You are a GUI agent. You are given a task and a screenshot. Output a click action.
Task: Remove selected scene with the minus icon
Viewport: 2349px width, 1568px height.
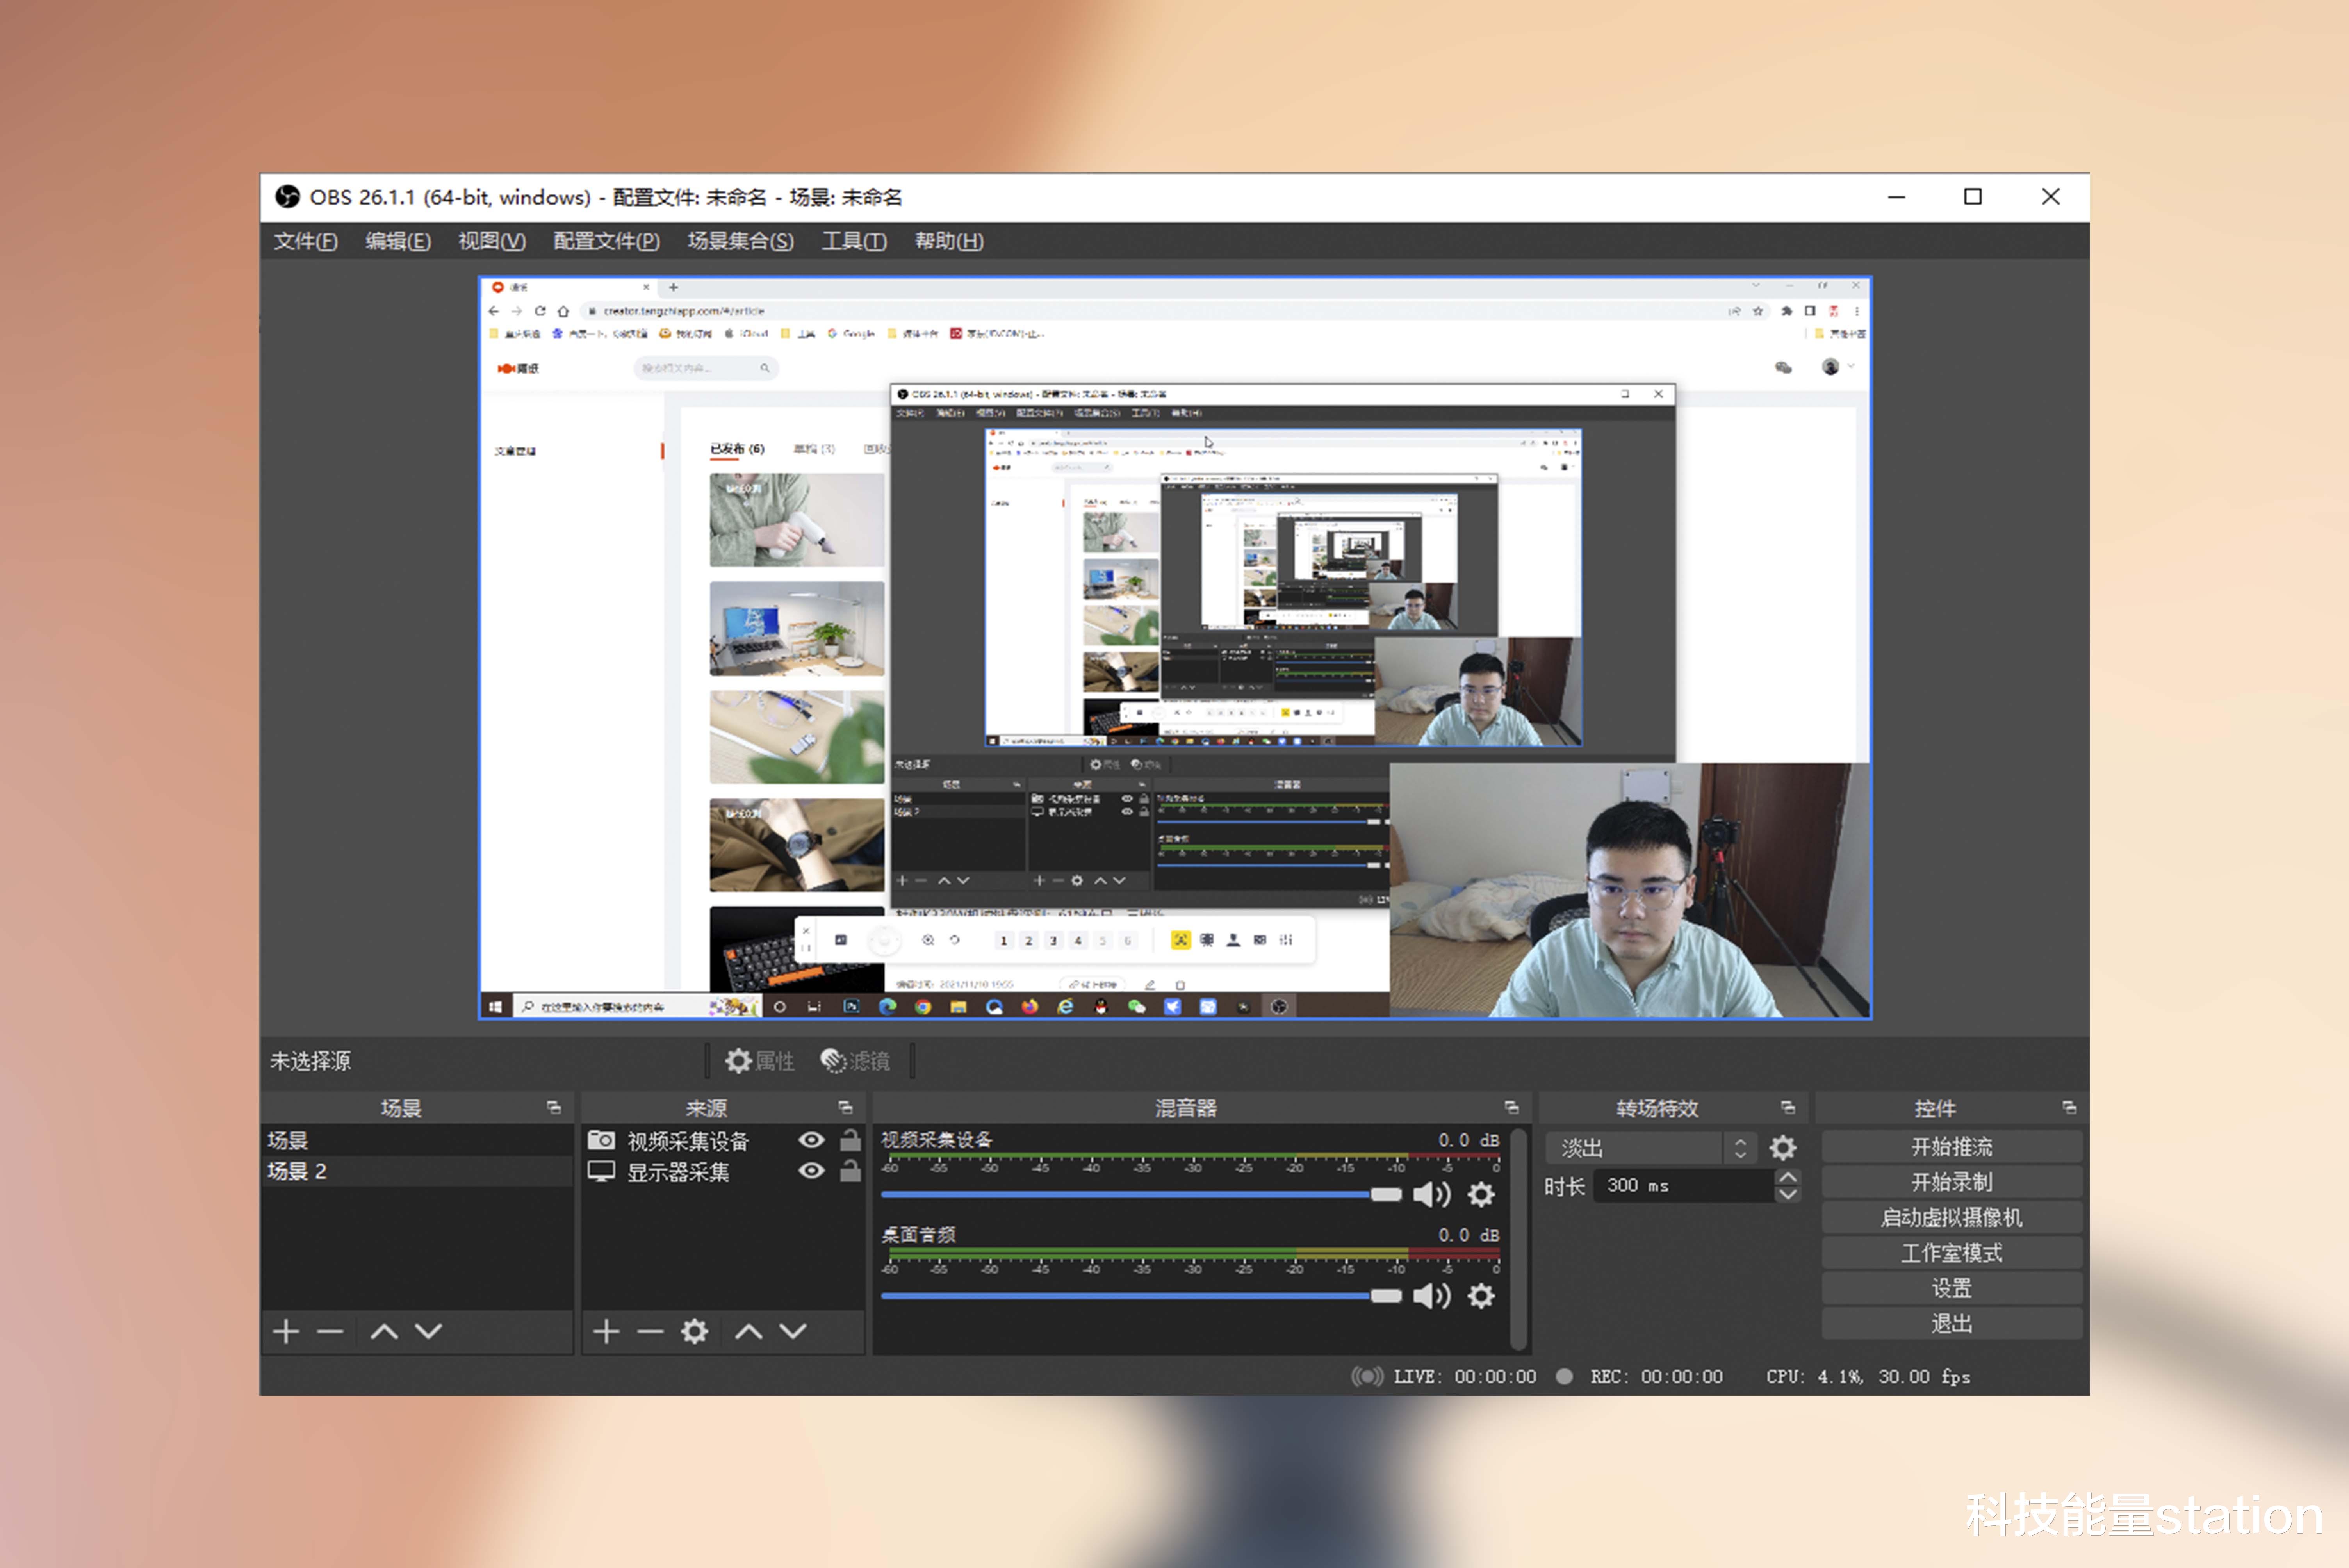pyautogui.click(x=330, y=1332)
